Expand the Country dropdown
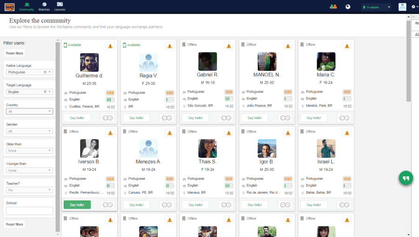Viewport: 419px width, 237px height. tap(29, 111)
